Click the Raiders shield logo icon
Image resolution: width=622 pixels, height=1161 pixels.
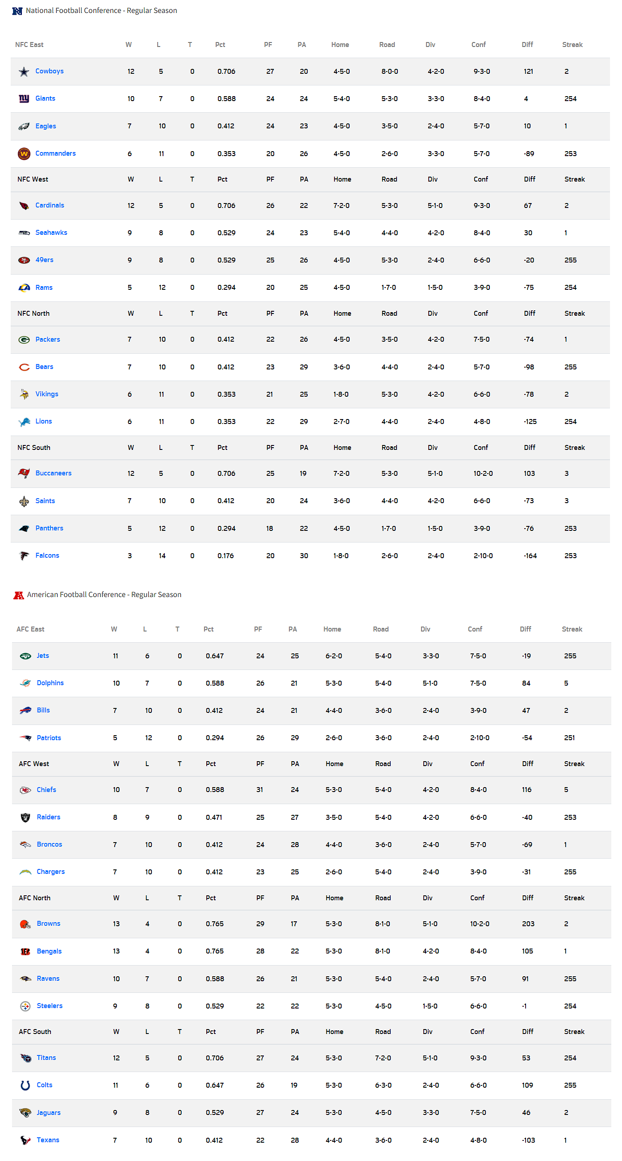coord(25,818)
